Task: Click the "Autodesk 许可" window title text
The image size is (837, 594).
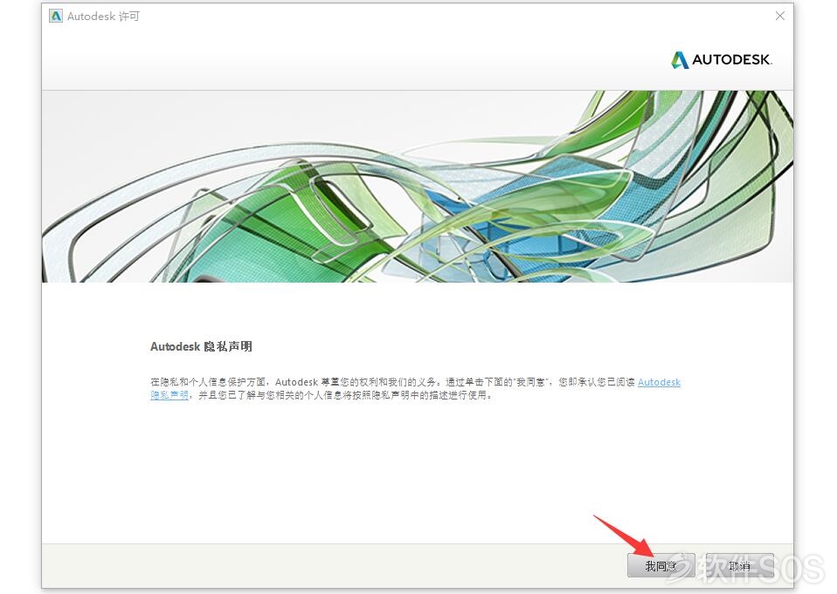Action: pos(103,17)
